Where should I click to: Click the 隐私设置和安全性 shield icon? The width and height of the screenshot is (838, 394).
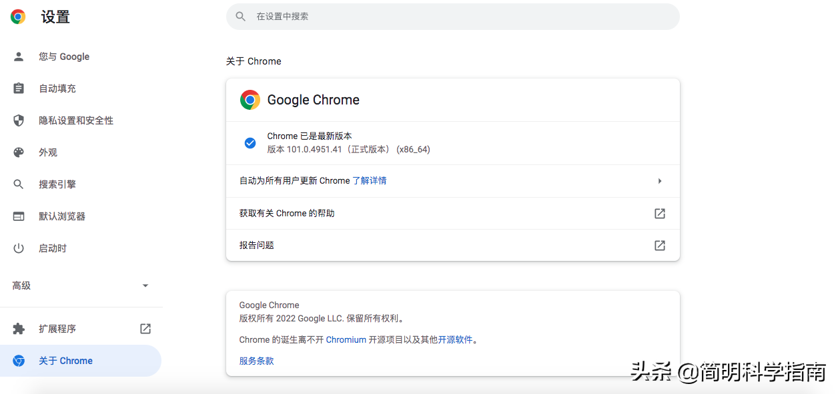coord(18,120)
